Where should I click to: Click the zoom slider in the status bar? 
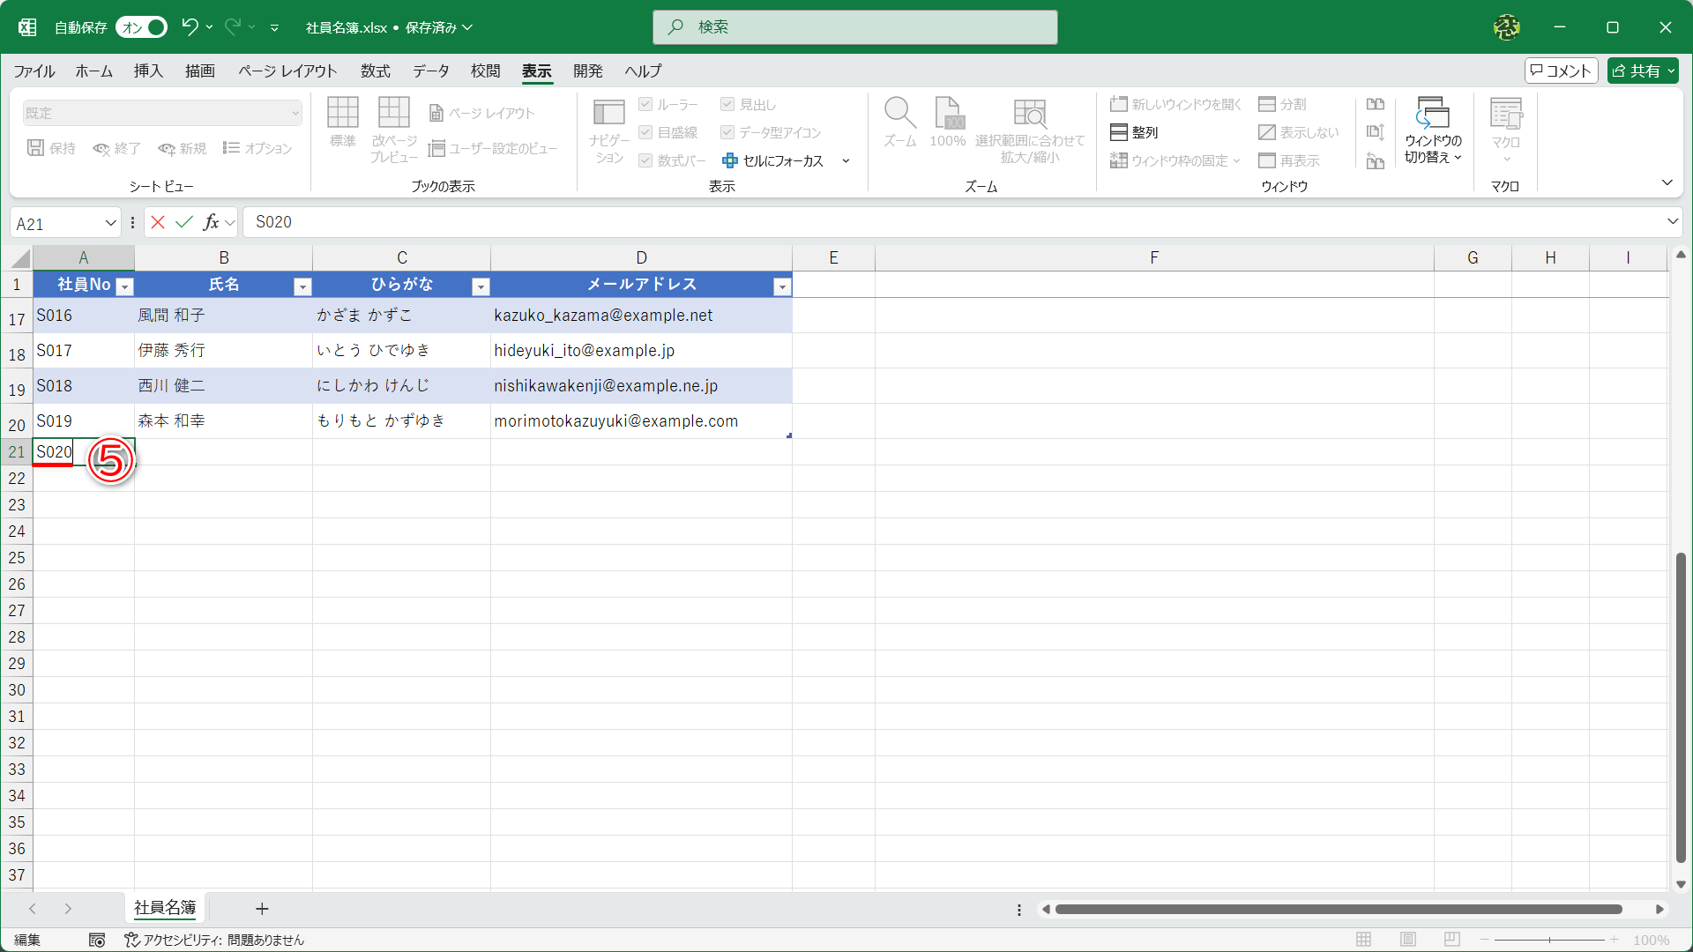coord(1549,941)
